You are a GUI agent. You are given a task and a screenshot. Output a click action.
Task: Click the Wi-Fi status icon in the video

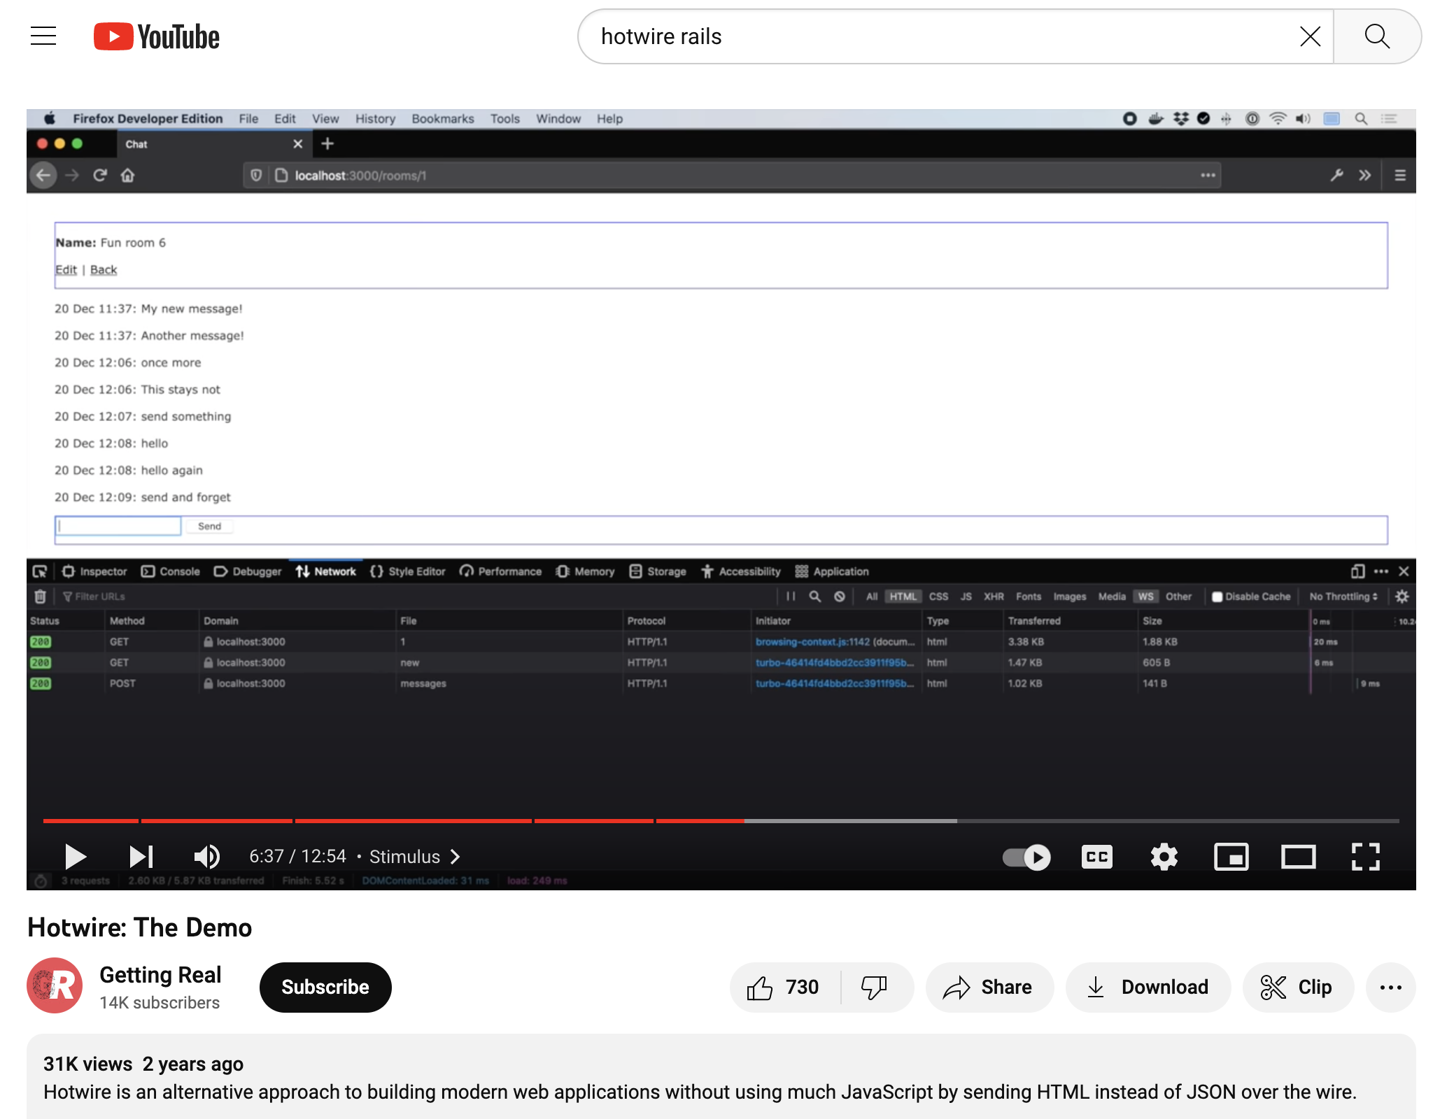click(1278, 119)
